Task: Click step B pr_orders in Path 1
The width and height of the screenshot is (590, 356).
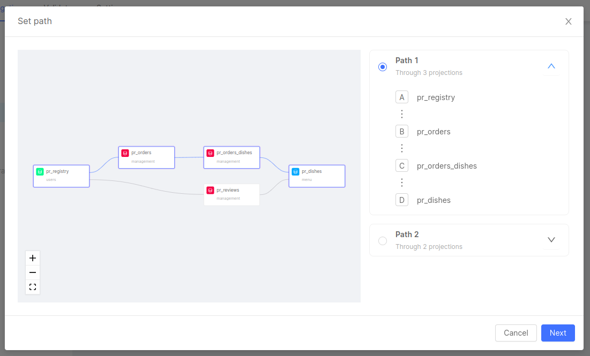Action: [x=434, y=132]
